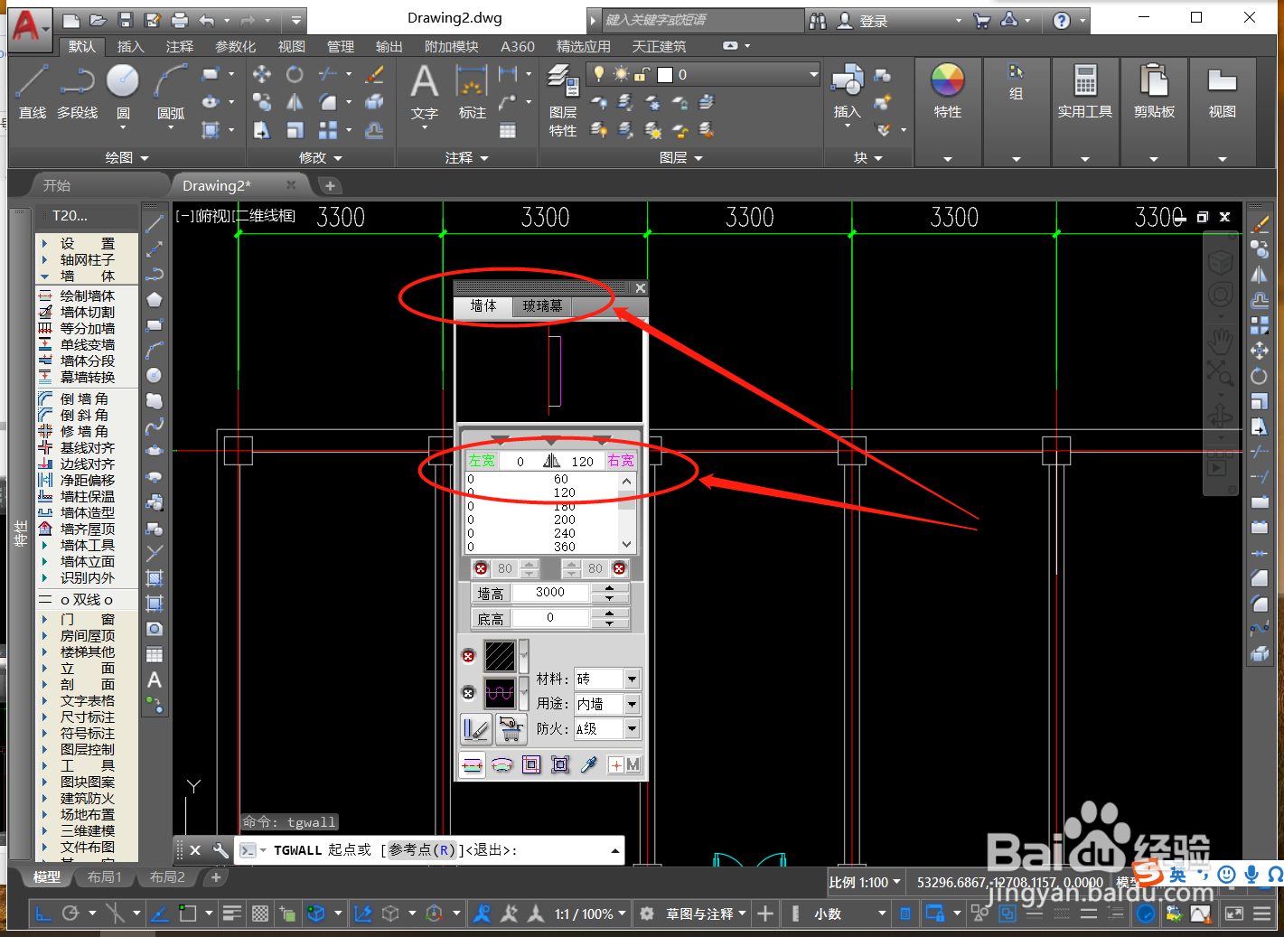Viewport: 1284px width, 937px height.
Task: Click the 墙高 value field showing 3000
Action: (x=550, y=593)
